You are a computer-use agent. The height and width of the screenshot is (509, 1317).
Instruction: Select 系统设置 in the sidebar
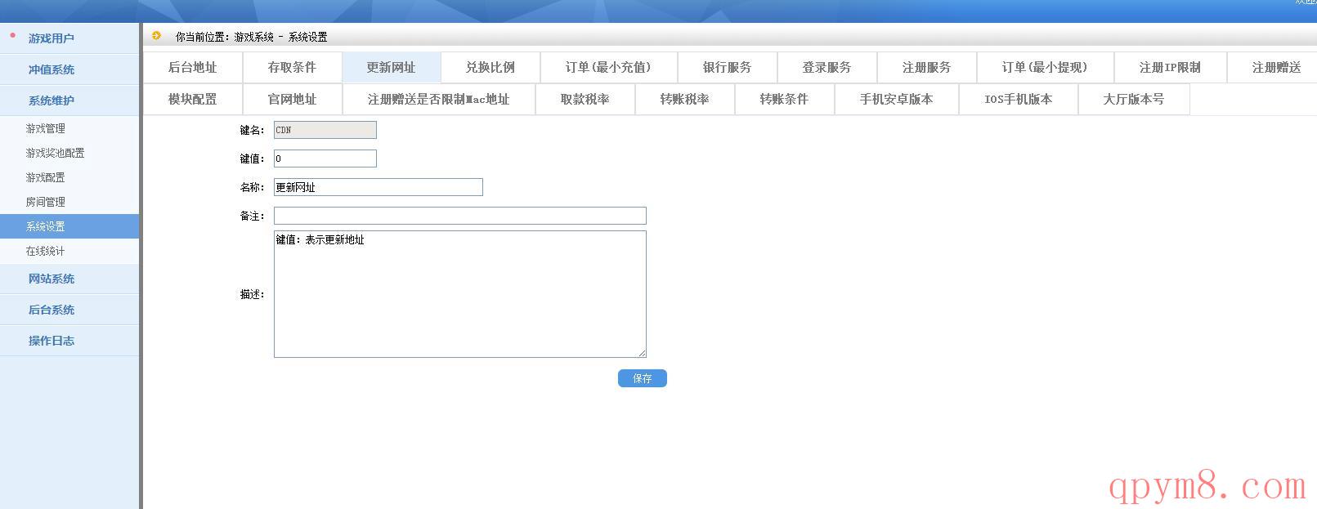[x=69, y=226]
